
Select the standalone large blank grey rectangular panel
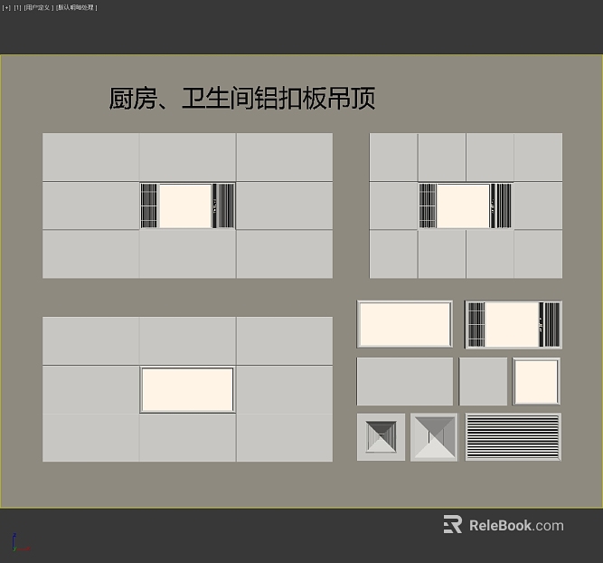coord(405,381)
